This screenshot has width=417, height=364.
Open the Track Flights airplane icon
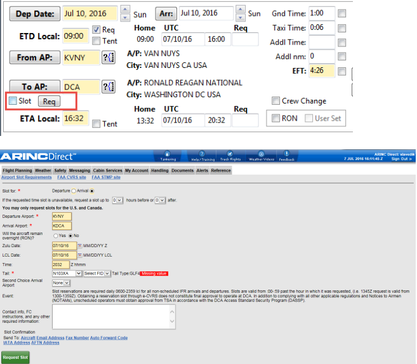click(230, 154)
